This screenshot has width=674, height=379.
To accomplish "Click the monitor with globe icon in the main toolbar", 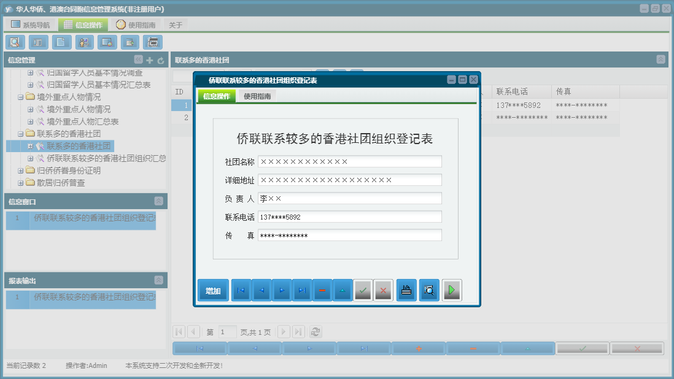I will click(x=107, y=42).
